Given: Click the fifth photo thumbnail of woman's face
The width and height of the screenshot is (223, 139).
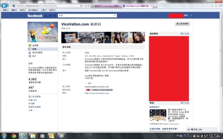Looking at the screenshot, I should click(137, 38).
